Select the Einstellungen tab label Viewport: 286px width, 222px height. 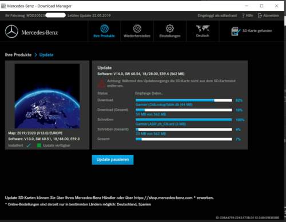pyautogui.click(x=170, y=36)
